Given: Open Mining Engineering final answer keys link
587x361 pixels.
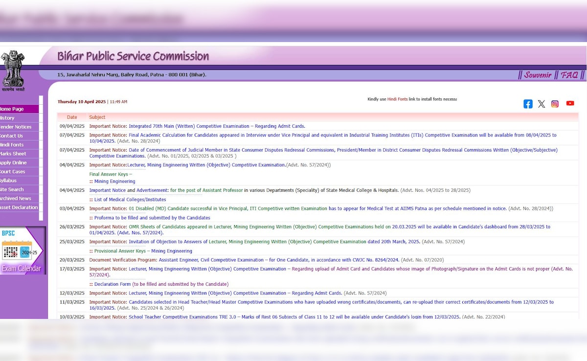Looking at the screenshot, I should [x=114, y=181].
